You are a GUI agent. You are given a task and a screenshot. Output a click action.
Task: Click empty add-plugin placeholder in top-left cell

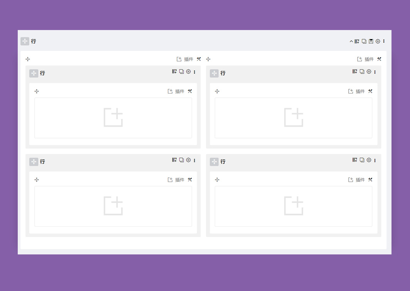click(113, 118)
